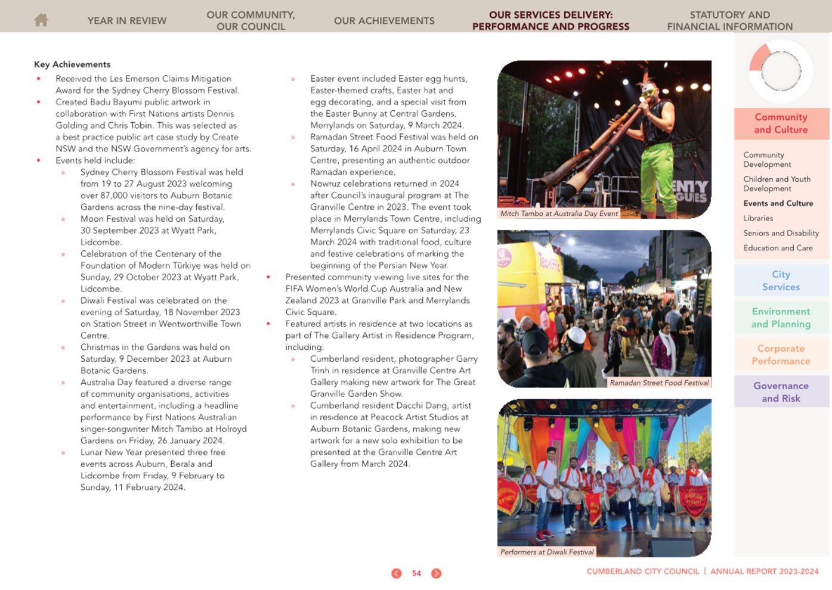Click 'Celebration of the Centenary of the' line

pos(151,254)
